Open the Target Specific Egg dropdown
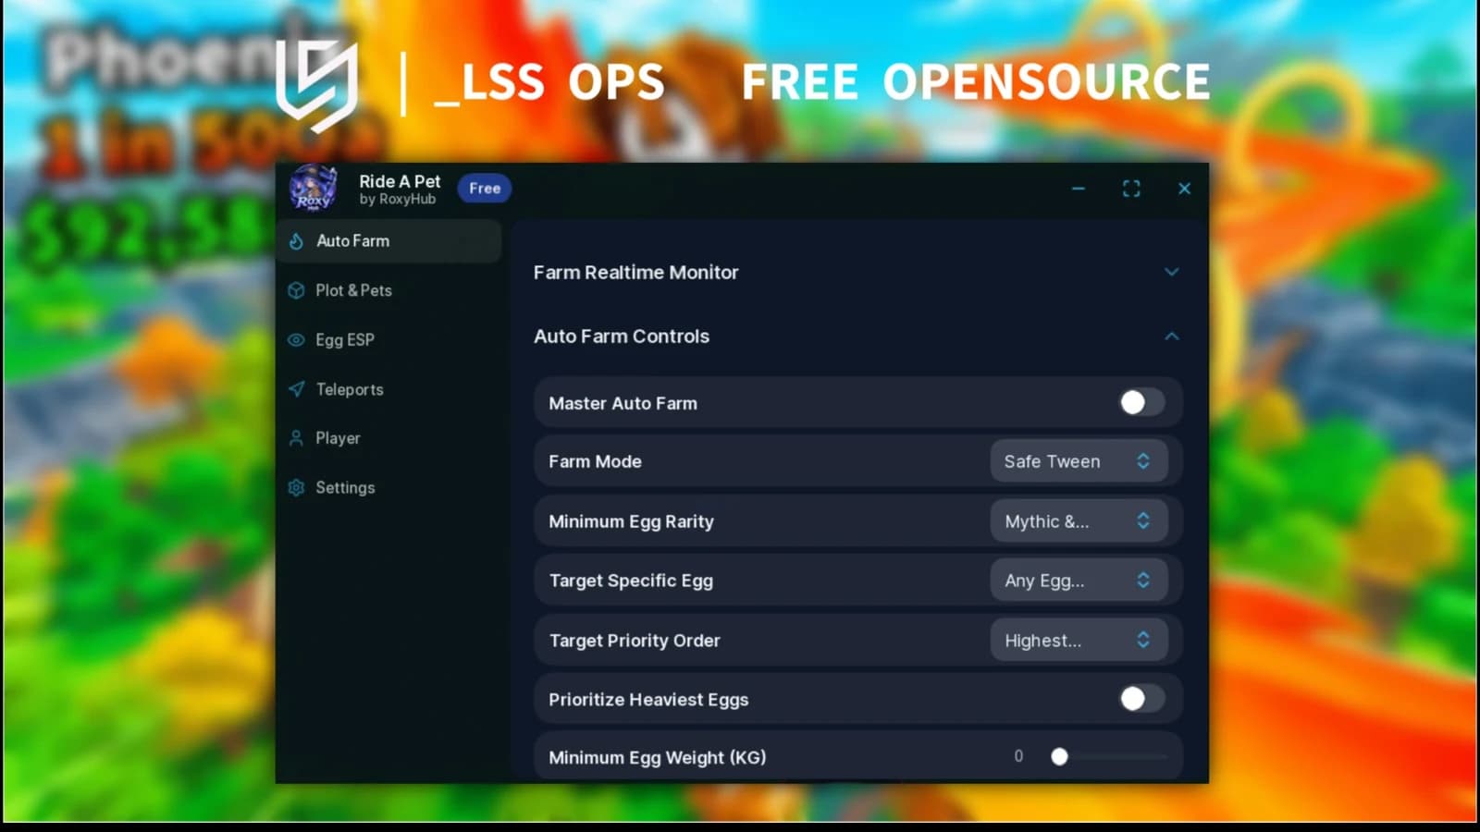 (x=1079, y=581)
